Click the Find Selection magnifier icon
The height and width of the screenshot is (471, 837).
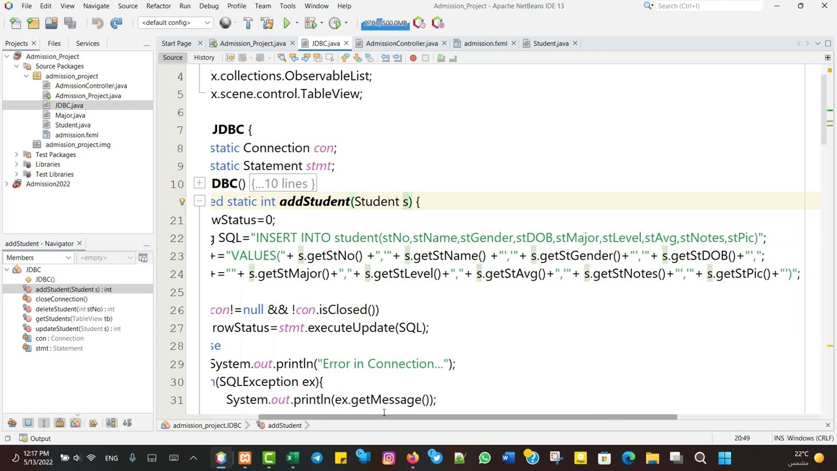(x=282, y=58)
